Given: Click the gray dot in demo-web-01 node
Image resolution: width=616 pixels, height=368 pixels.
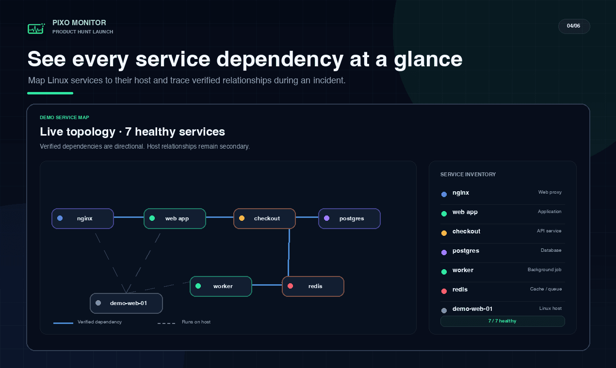Looking at the screenshot, I should pyautogui.click(x=98, y=303).
